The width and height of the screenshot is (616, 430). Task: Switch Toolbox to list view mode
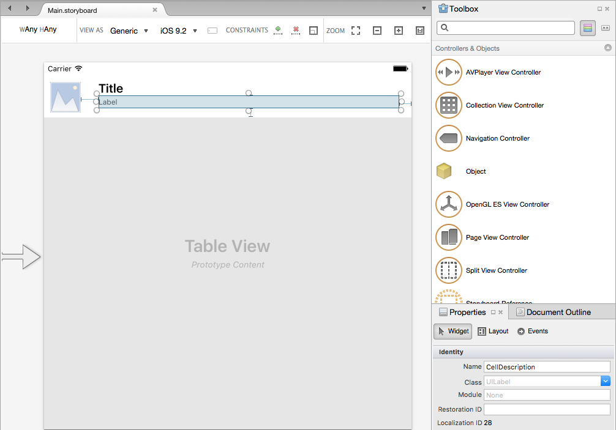coord(588,28)
